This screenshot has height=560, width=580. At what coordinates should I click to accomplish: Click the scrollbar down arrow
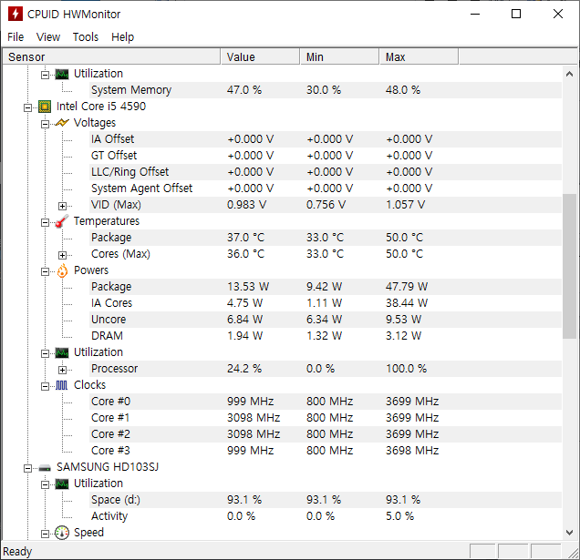(569, 533)
